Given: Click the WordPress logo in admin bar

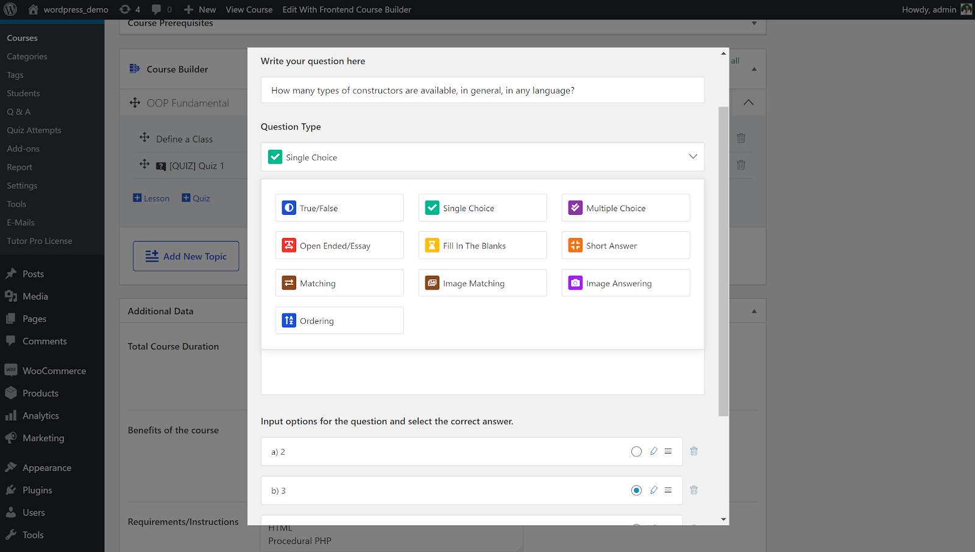Looking at the screenshot, I should [10, 10].
